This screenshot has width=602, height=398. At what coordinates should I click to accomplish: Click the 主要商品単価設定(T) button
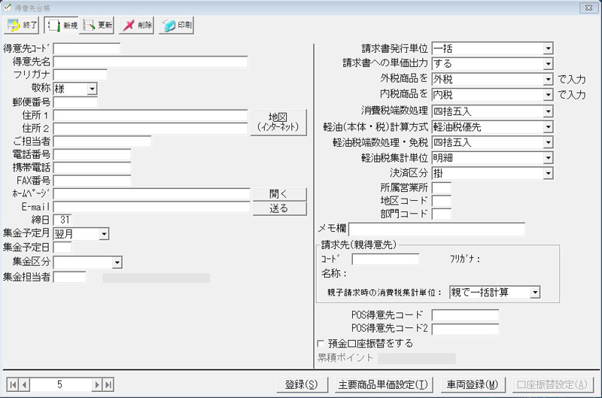pos(383,384)
